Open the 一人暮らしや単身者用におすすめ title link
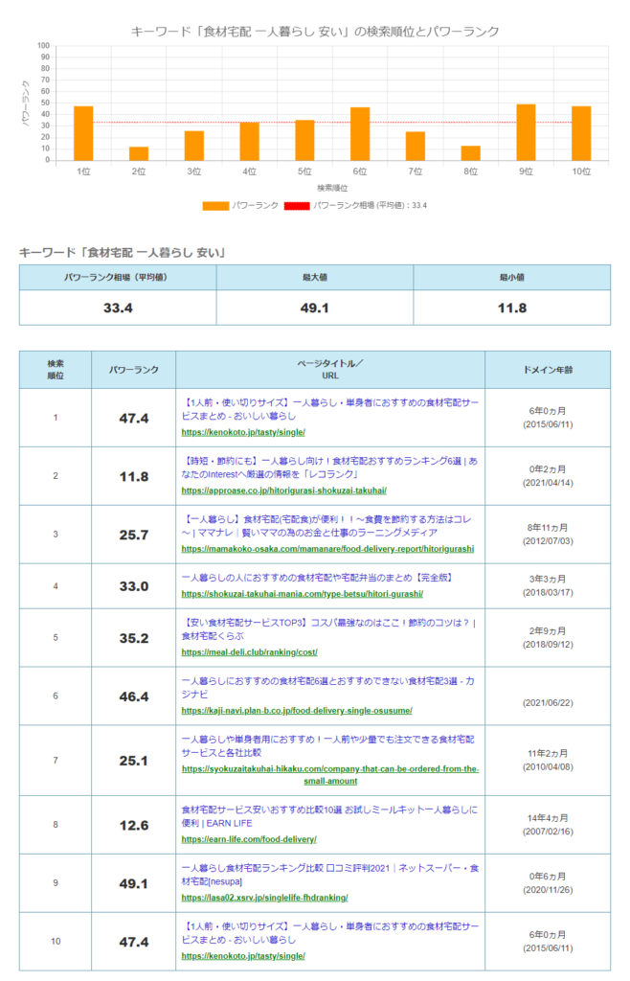 coord(327,745)
